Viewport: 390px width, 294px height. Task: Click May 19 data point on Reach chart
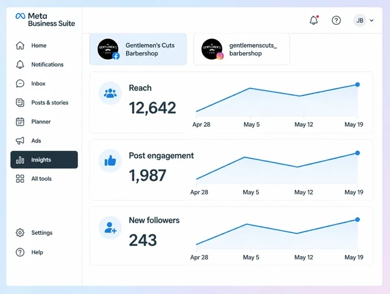click(357, 85)
